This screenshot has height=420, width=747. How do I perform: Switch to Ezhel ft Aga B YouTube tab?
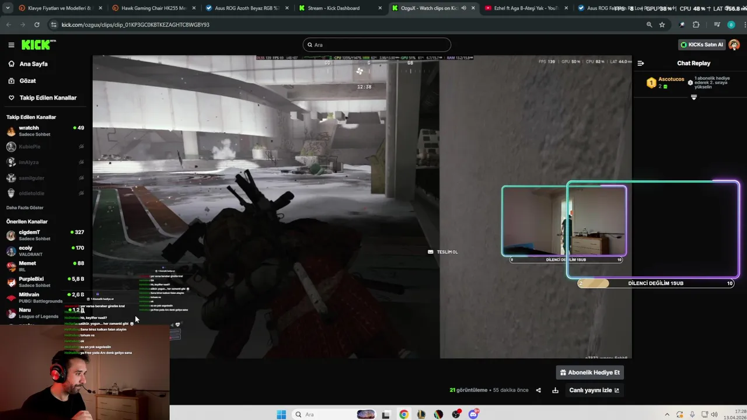[x=526, y=8]
